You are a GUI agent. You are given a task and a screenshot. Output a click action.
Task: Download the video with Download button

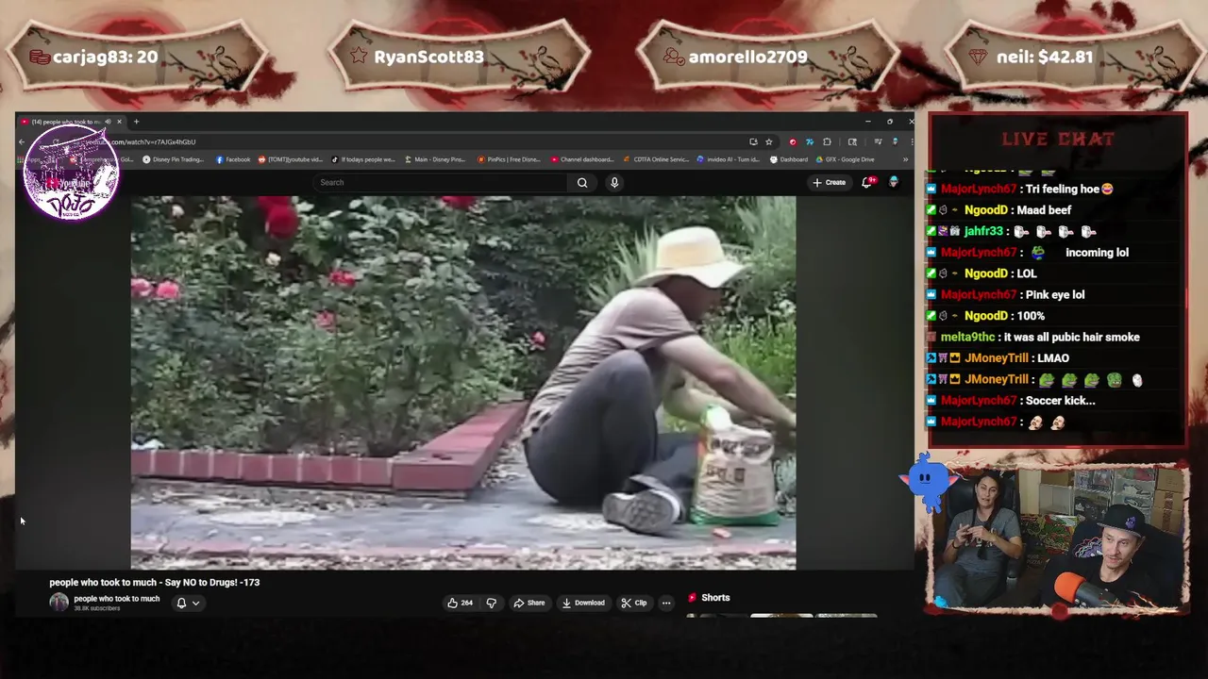click(x=583, y=603)
